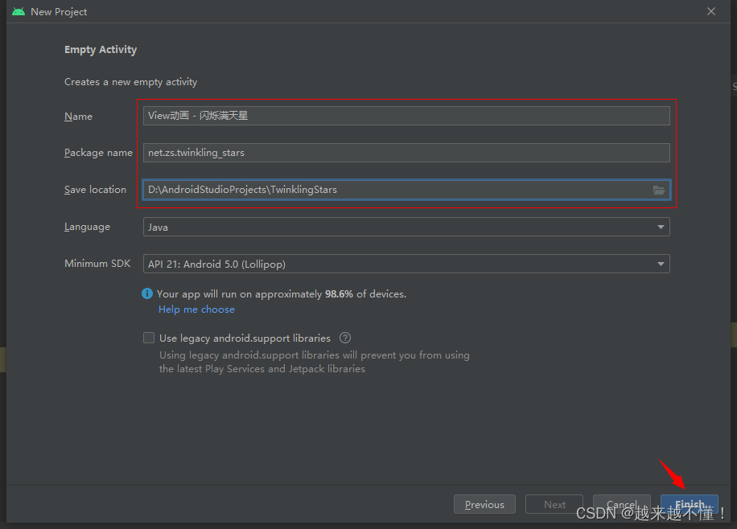This screenshot has width=737, height=529.
Task: Click the help question mark beside legacy libraries
Action: (345, 338)
